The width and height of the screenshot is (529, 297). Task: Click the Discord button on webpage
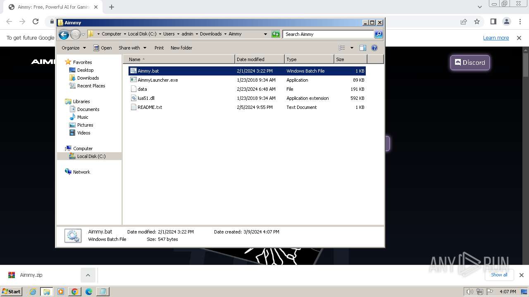coord(470,63)
